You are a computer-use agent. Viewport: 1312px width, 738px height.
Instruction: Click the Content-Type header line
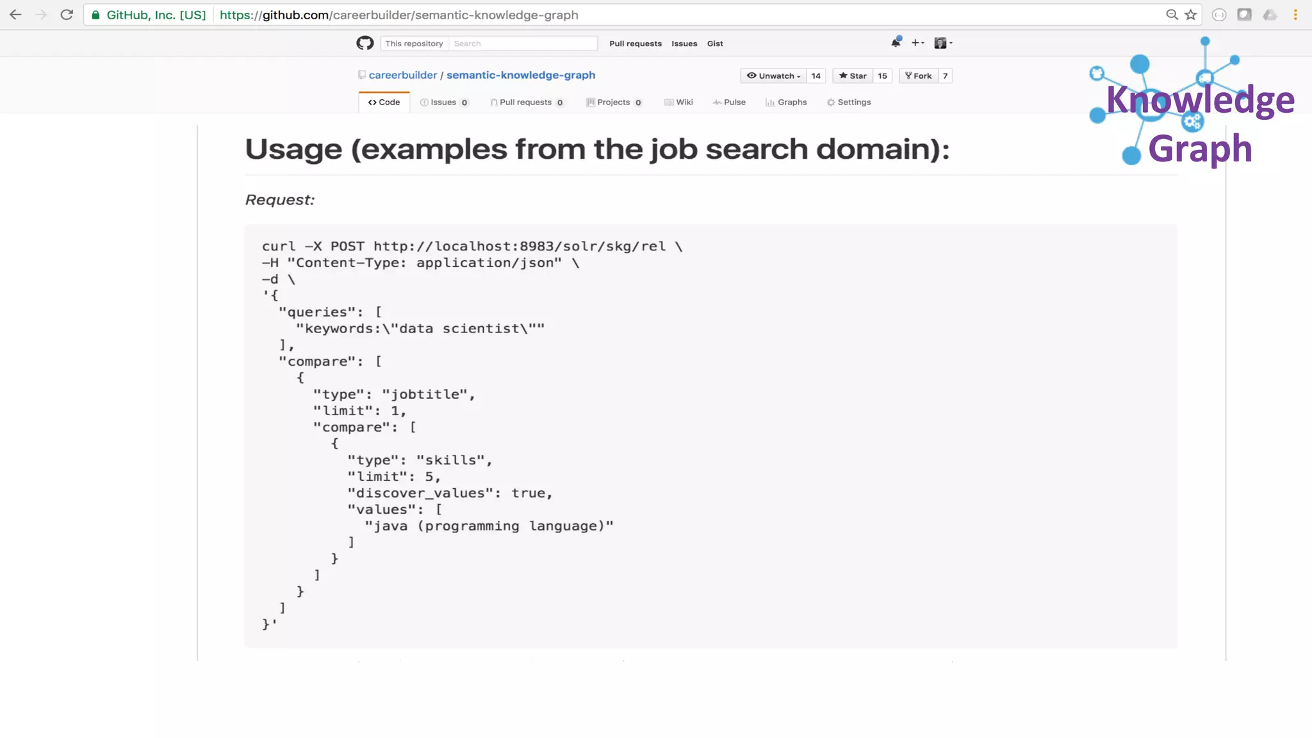420,263
